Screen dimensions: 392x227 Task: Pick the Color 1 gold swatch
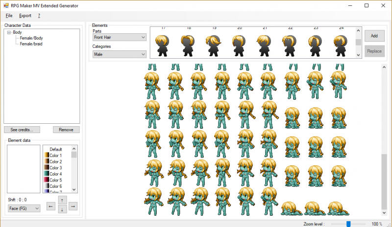coord(47,156)
